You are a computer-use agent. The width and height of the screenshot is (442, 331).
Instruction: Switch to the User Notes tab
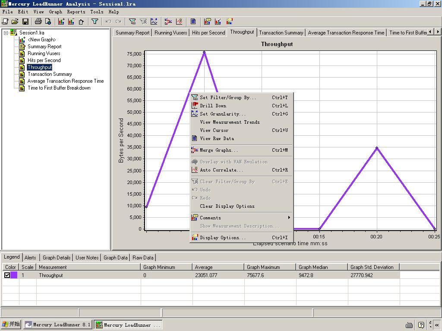click(x=87, y=258)
